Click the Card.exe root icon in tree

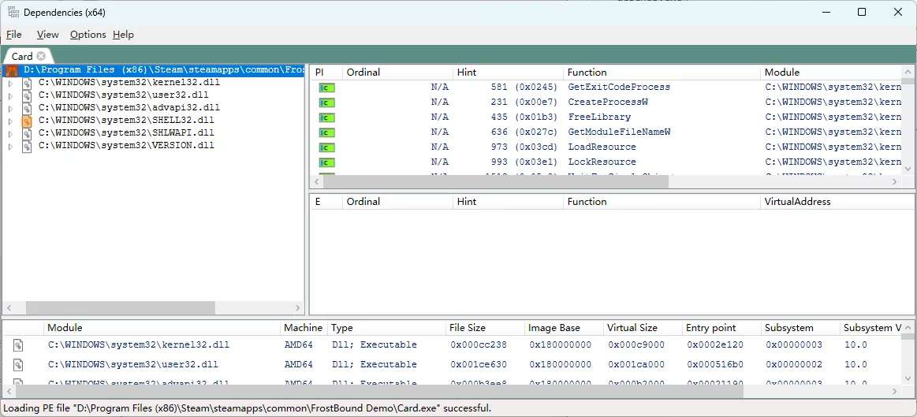click(x=12, y=70)
